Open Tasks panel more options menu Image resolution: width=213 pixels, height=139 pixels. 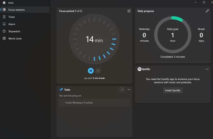tap(129, 89)
